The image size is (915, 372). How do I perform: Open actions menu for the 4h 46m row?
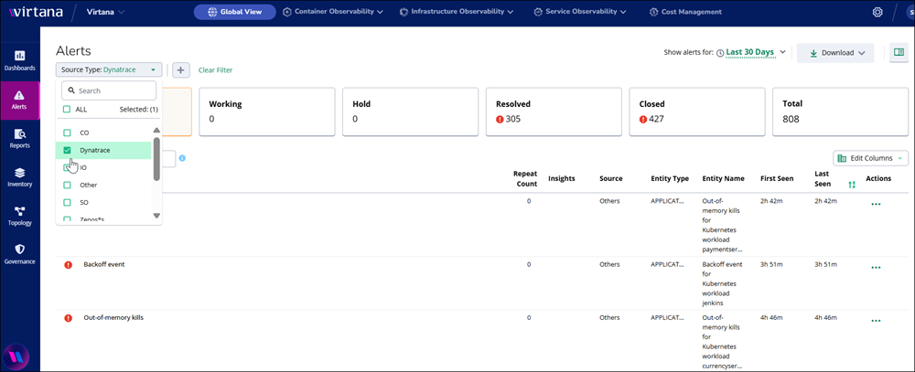(876, 321)
